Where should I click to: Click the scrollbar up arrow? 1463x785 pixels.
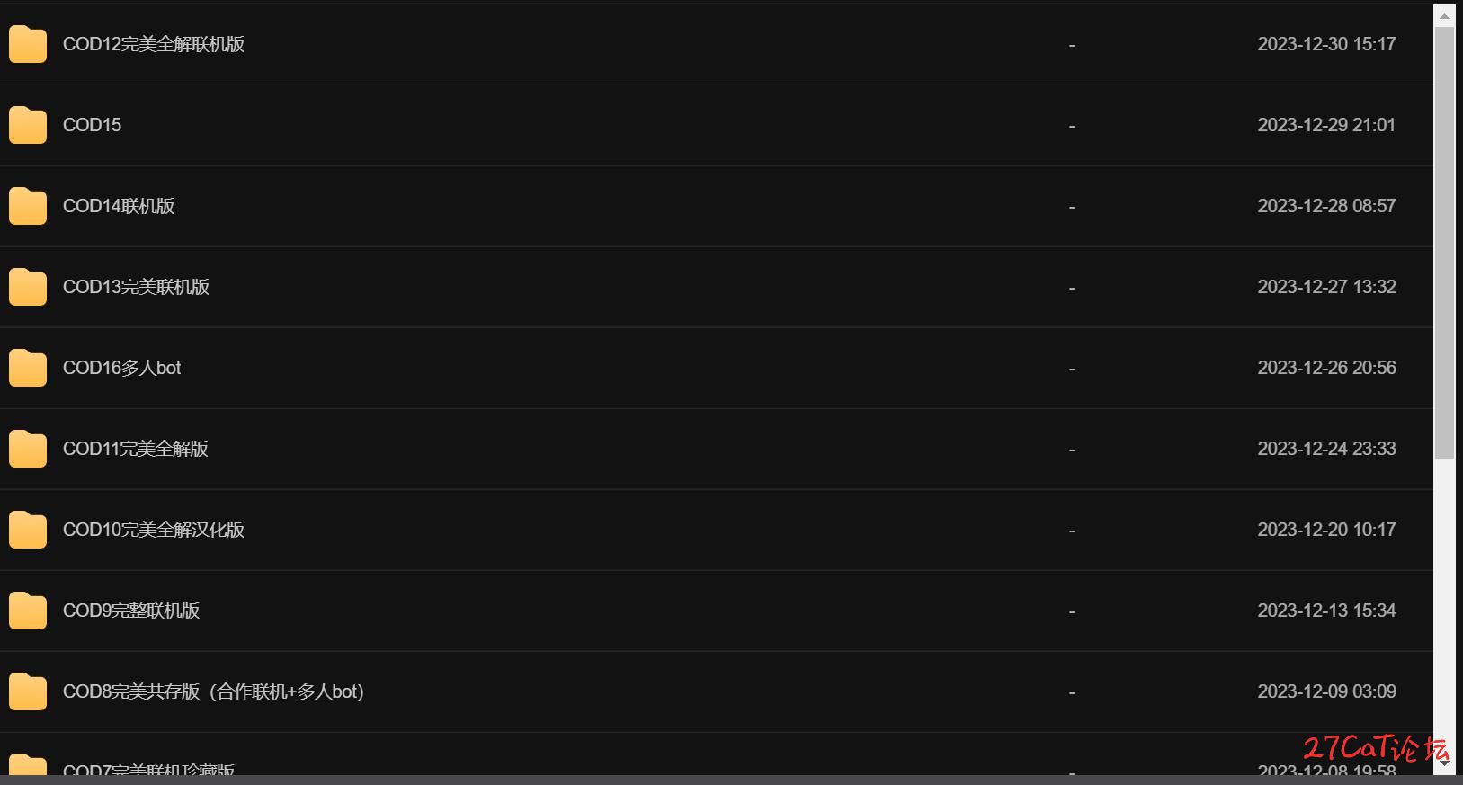click(1444, 15)
